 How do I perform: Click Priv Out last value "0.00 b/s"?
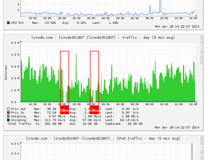130,109
